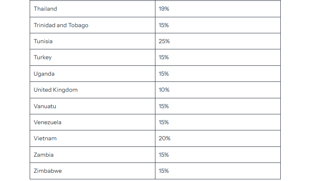Click the 15% rate beside Turkey
This screenshot has height=181, width=310.
[164, 58]
